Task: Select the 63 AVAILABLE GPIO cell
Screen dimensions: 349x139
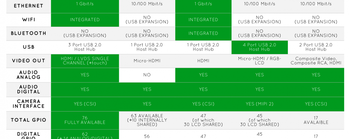Action: click(x=147, y=120)
